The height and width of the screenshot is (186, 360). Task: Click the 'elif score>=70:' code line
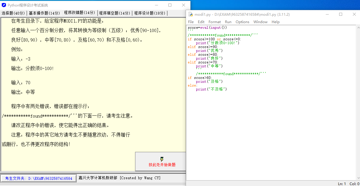coord(203,62)
